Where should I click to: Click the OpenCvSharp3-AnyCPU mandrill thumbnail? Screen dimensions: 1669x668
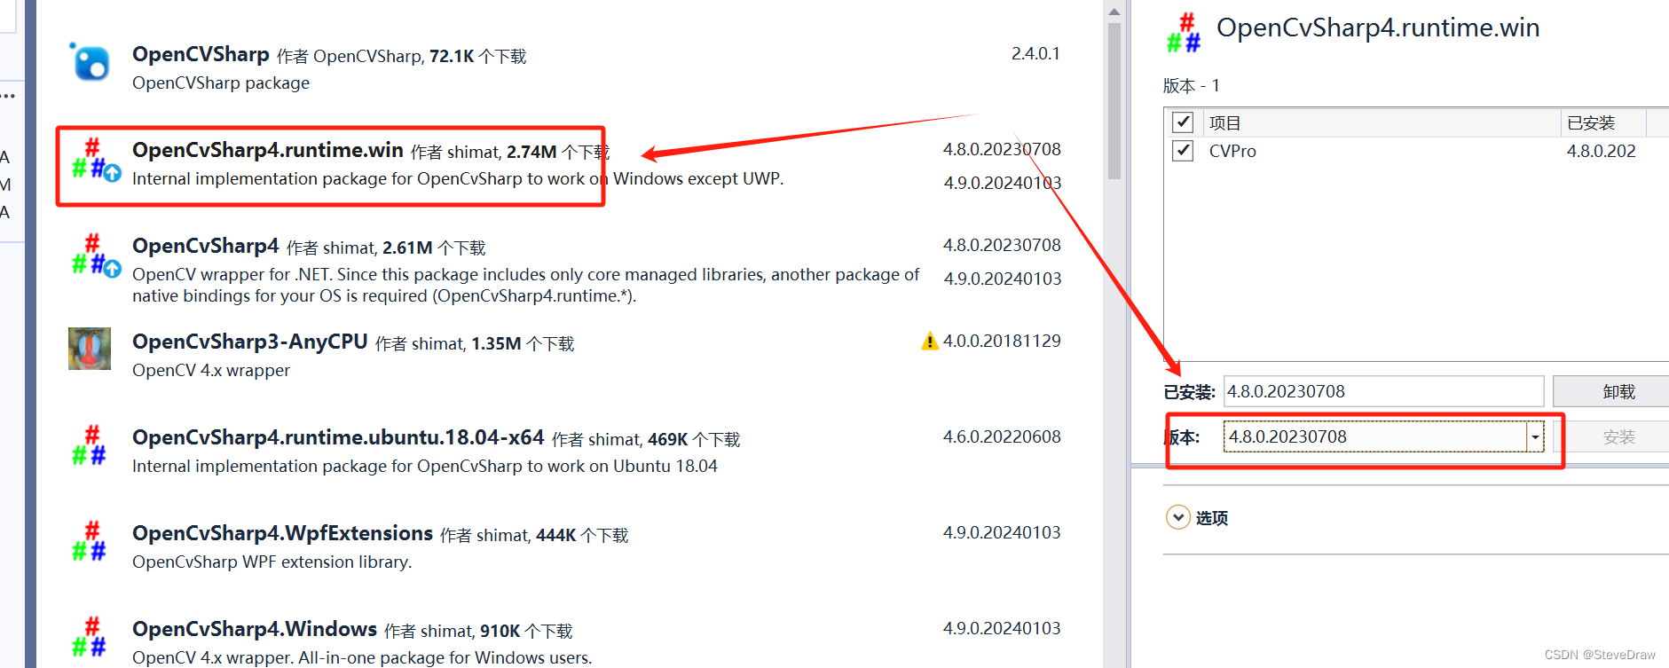(90, 349)
